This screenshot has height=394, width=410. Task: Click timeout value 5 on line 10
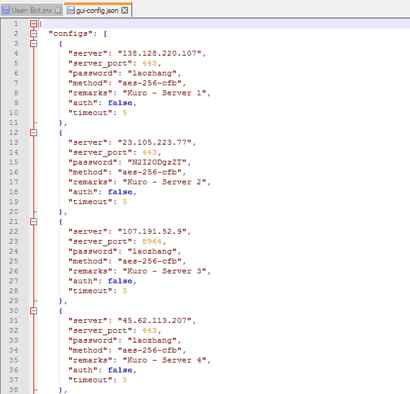(x=125, y=113)
